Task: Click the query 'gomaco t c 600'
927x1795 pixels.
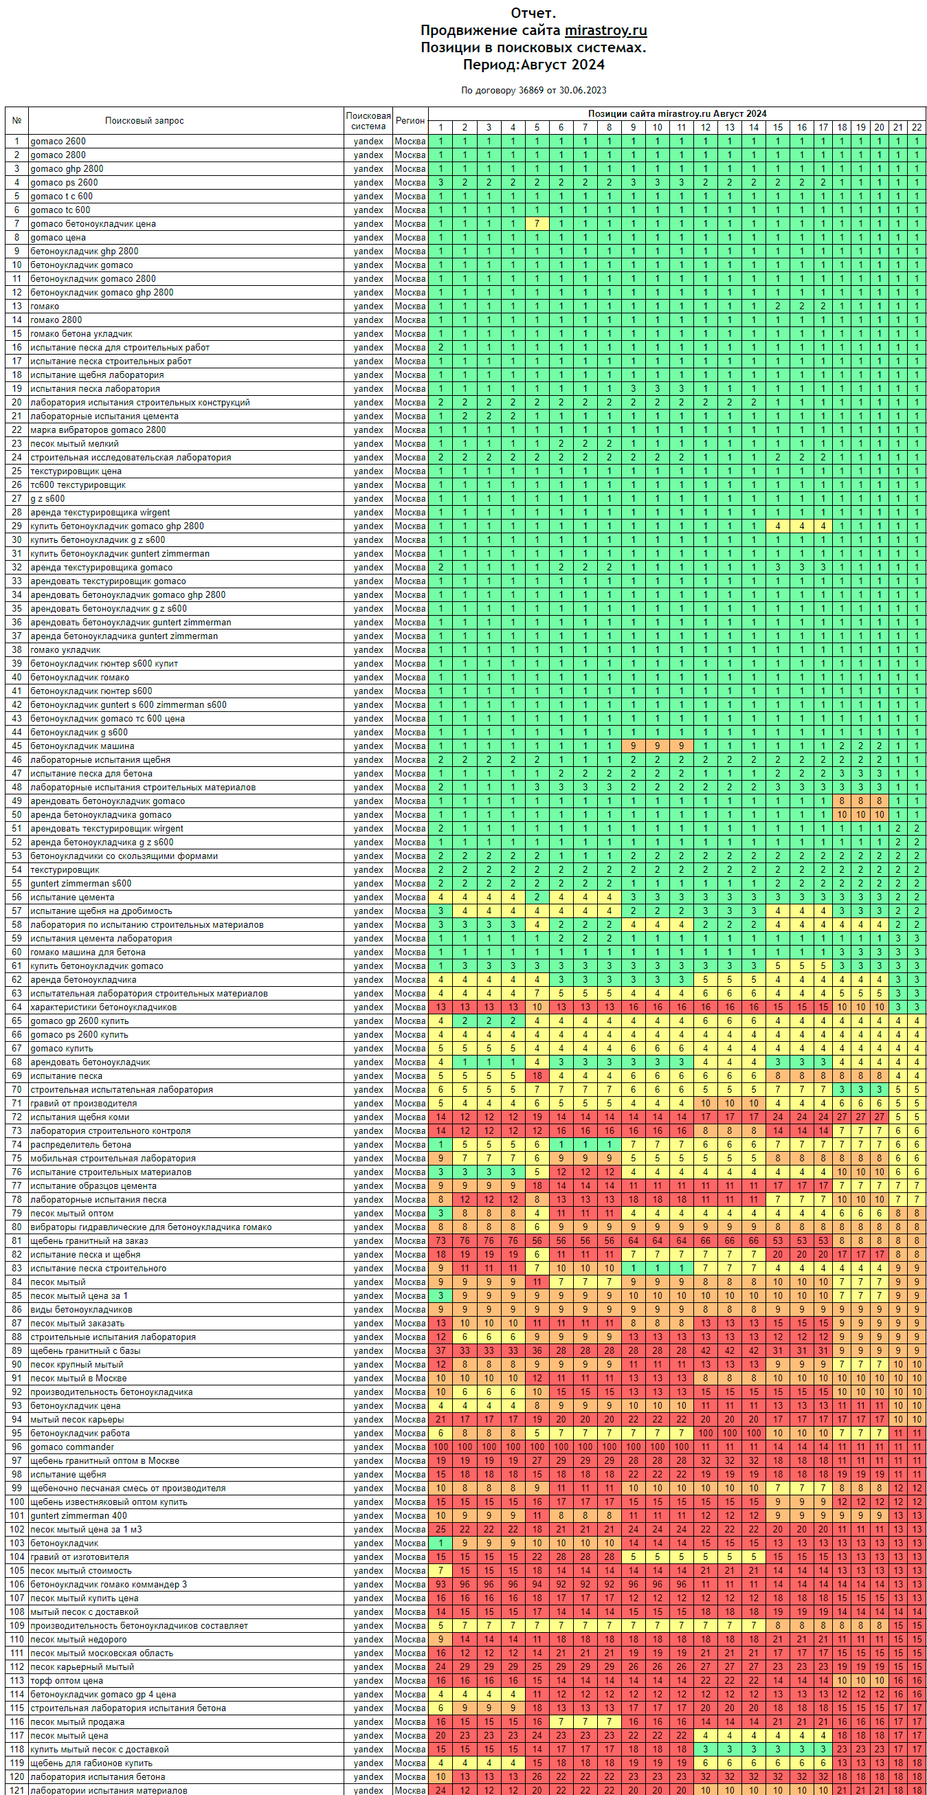Action: click(61, 197)
